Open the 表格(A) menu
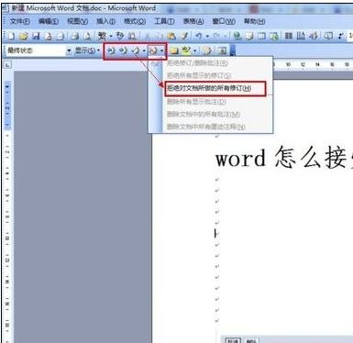 pyautogui.click(x=193, y=21)
